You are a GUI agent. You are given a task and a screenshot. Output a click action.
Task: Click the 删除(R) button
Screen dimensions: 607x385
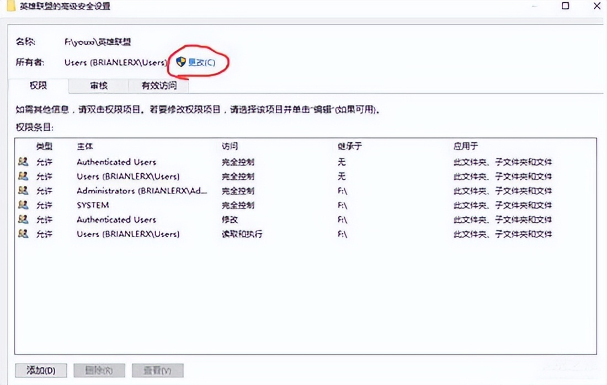(99, 370)
